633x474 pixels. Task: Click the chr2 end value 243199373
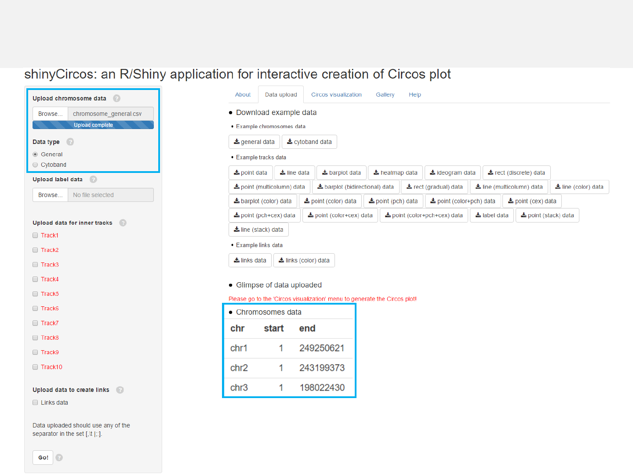[322, 368]
